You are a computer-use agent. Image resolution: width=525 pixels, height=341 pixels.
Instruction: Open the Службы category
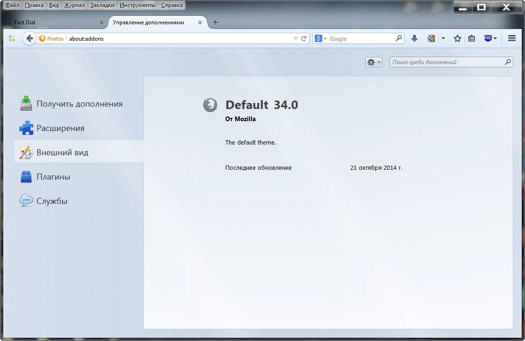(79, 201)
